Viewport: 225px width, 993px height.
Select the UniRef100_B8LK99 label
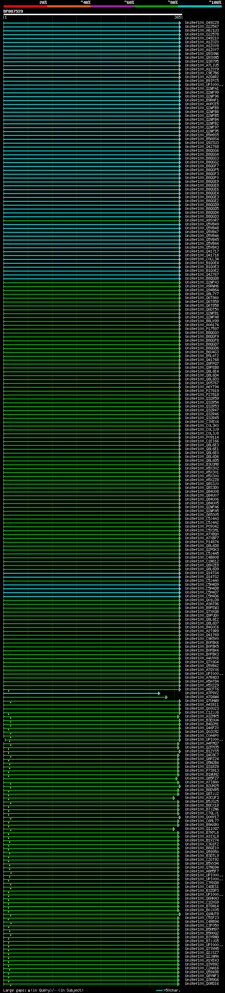[x=202, y=321]
